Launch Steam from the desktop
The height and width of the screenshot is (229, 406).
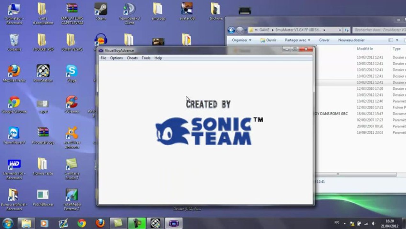click(x=101, y=11)
